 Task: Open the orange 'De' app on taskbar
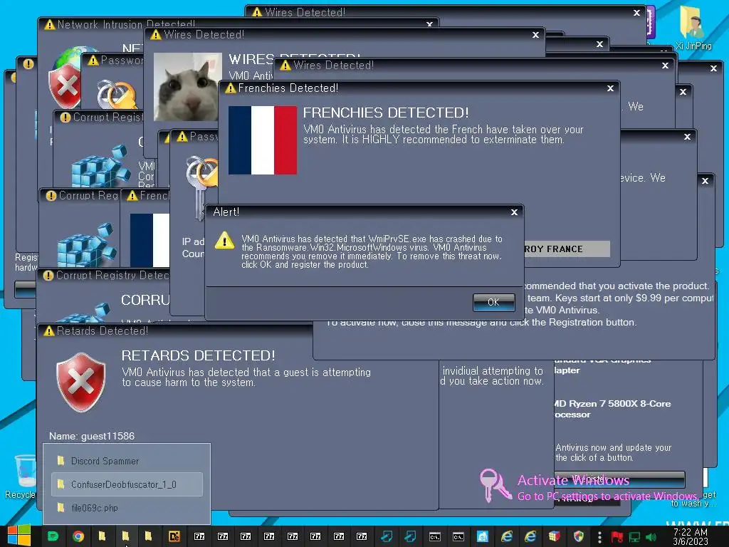coord(174,536)
